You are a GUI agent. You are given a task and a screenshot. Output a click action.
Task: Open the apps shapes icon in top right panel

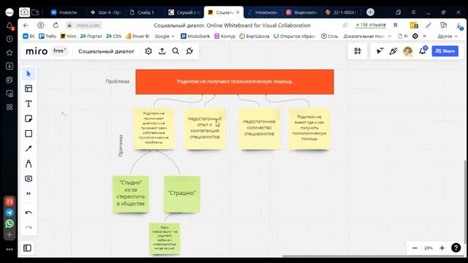coord(358,51)
